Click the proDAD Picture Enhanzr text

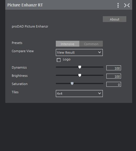pos(30,26)
